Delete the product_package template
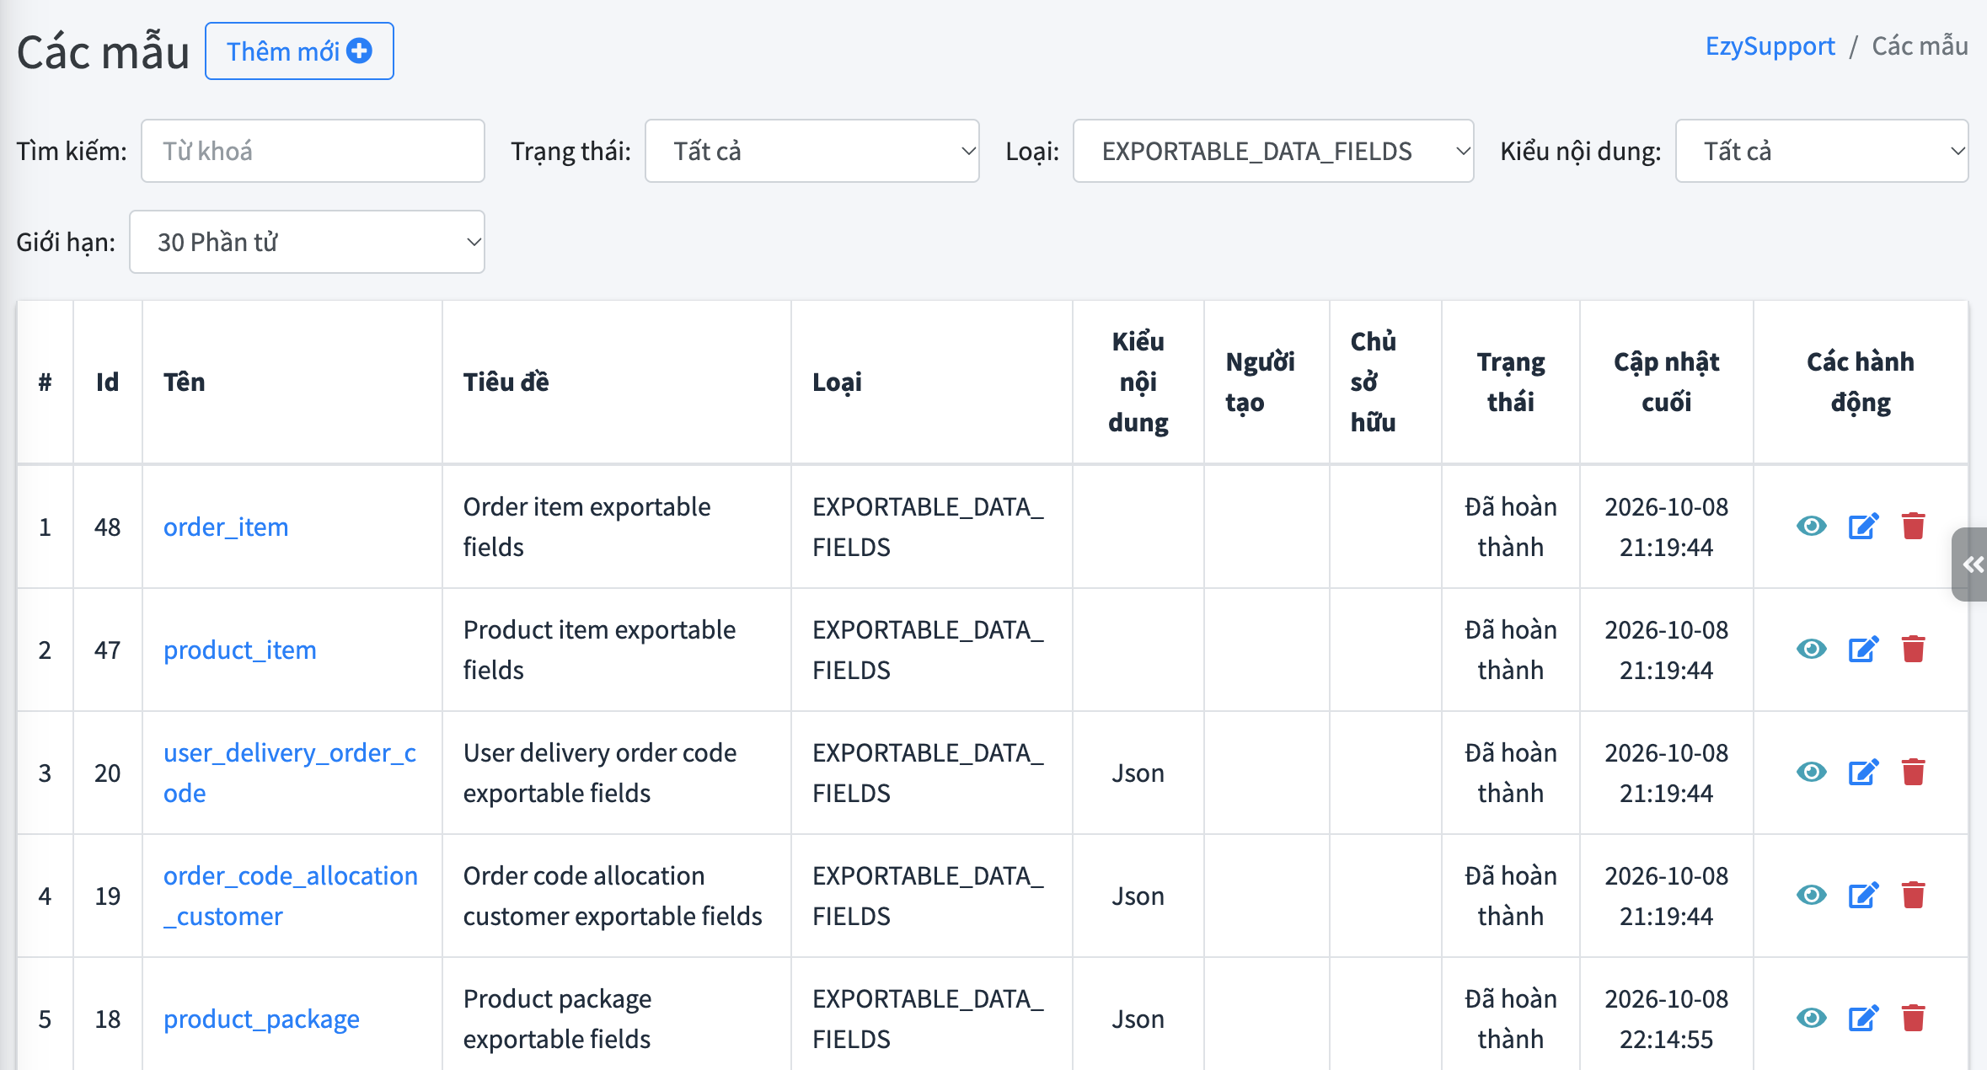This screenshot has height=1070, width=1987. 1914,1019
